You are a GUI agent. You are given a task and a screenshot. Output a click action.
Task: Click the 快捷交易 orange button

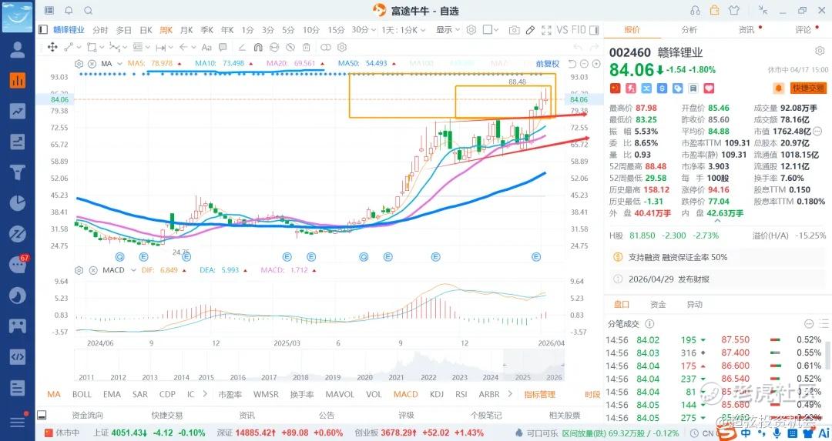(x=809, y=88)
